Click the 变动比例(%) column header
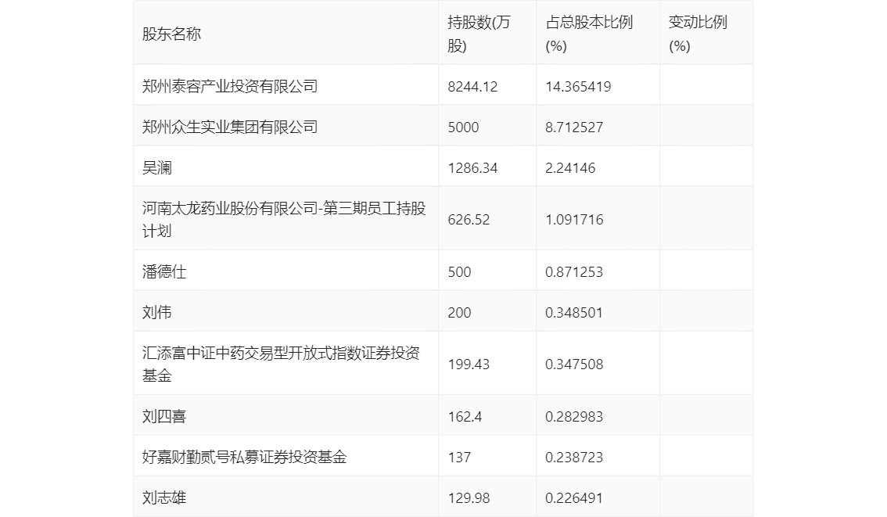The image size is (887, 517). (x=698, y=34)
